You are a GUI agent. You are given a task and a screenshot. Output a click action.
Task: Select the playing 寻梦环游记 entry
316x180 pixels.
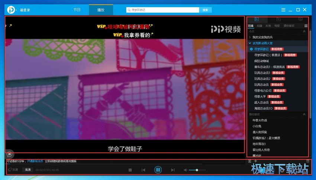[261, 49]
